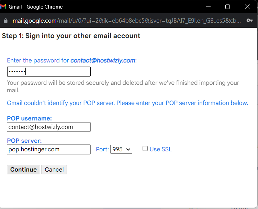This screenshot has height=209, width=258.
Task: Click the padlock site security icon
Action: click(5, 21)
